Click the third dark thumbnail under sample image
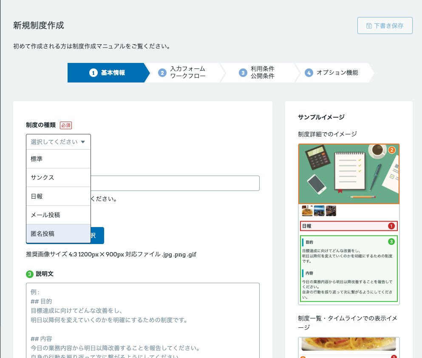 (331, 211)
